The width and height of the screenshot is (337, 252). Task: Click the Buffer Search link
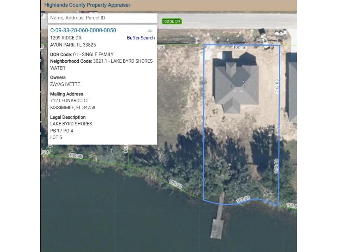tap(141, 38)
